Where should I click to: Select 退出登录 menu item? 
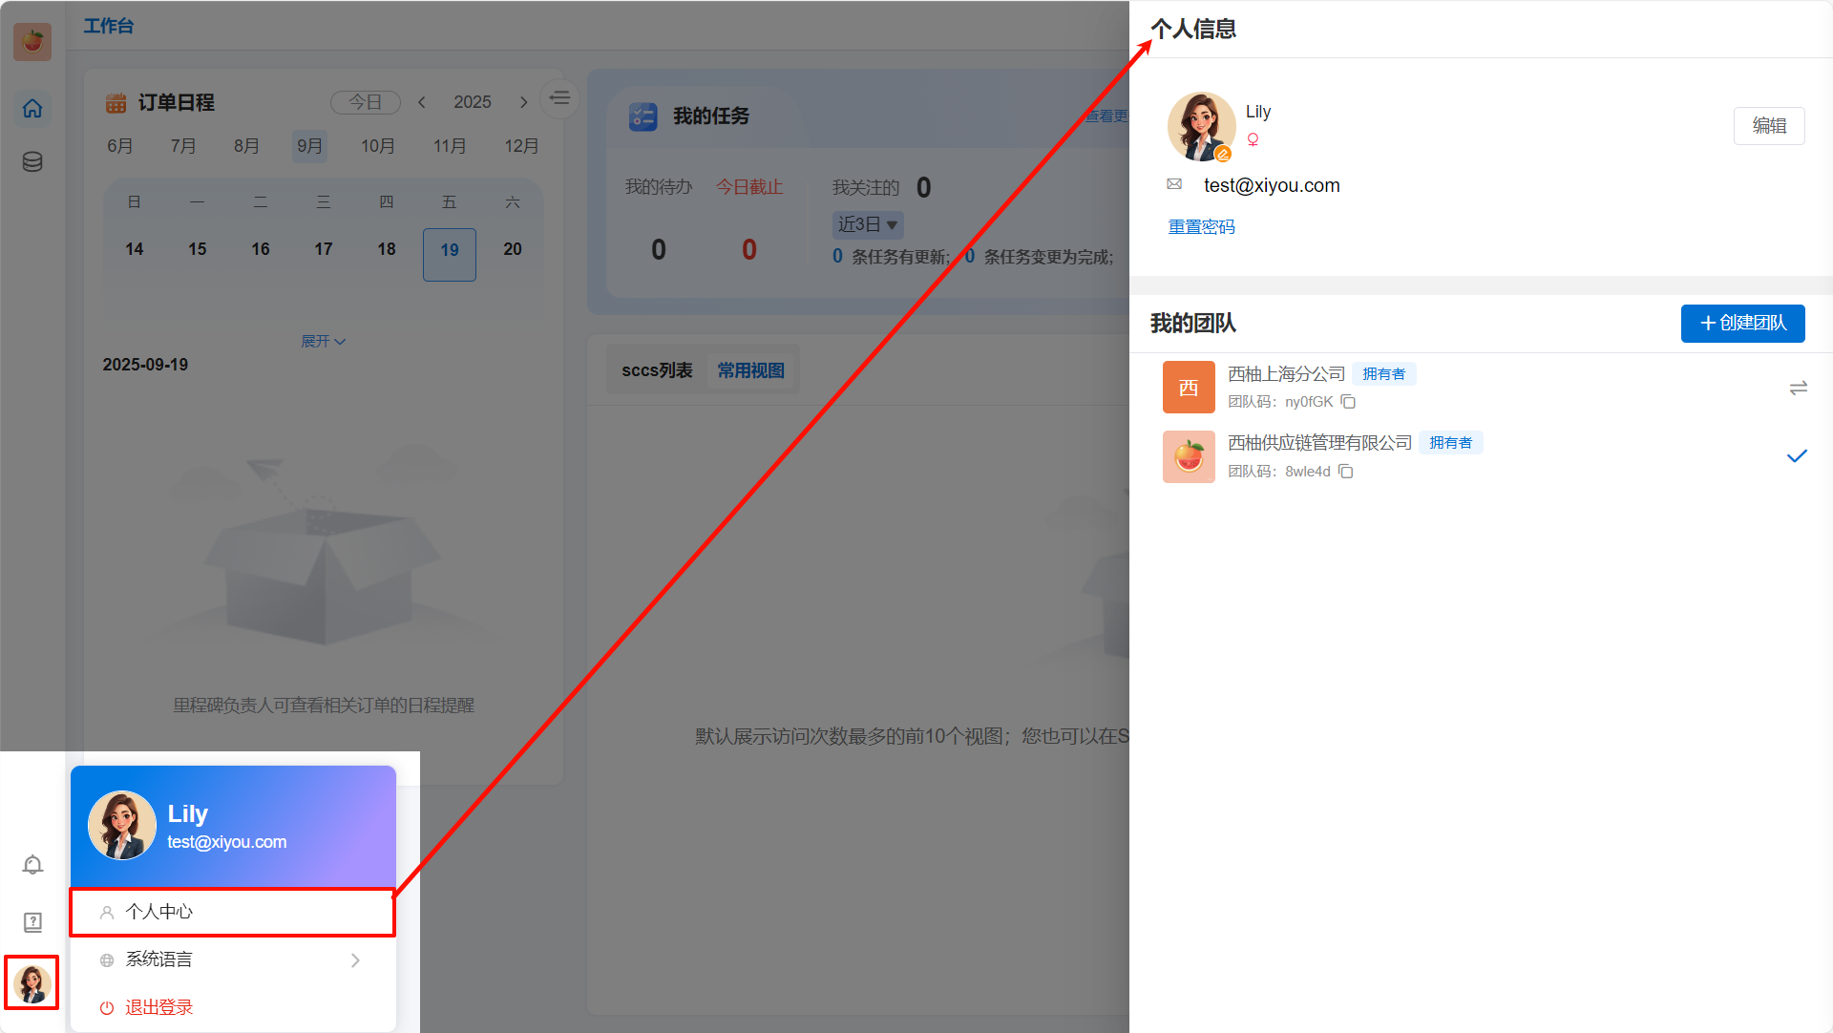(158, 1008)
